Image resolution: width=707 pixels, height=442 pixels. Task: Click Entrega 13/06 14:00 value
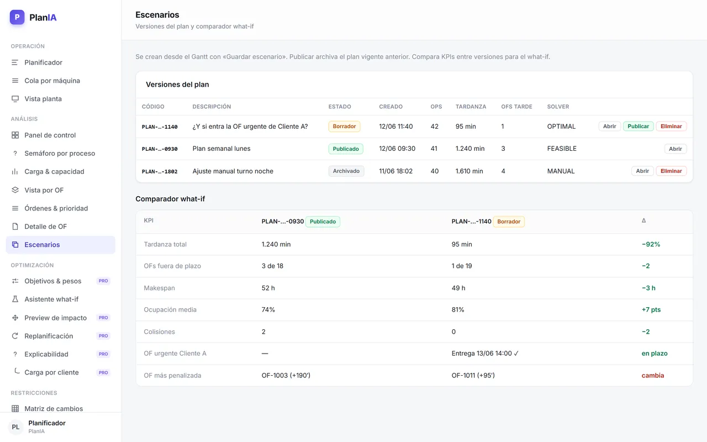(x=485, y=354)
